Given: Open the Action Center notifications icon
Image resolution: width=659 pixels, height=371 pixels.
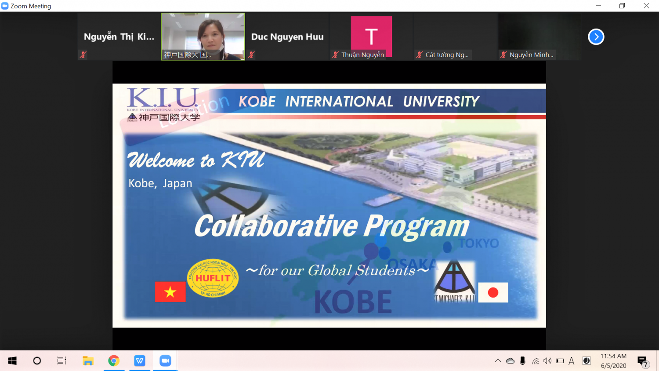Looking at the screenshot, I should coord(643,361).
